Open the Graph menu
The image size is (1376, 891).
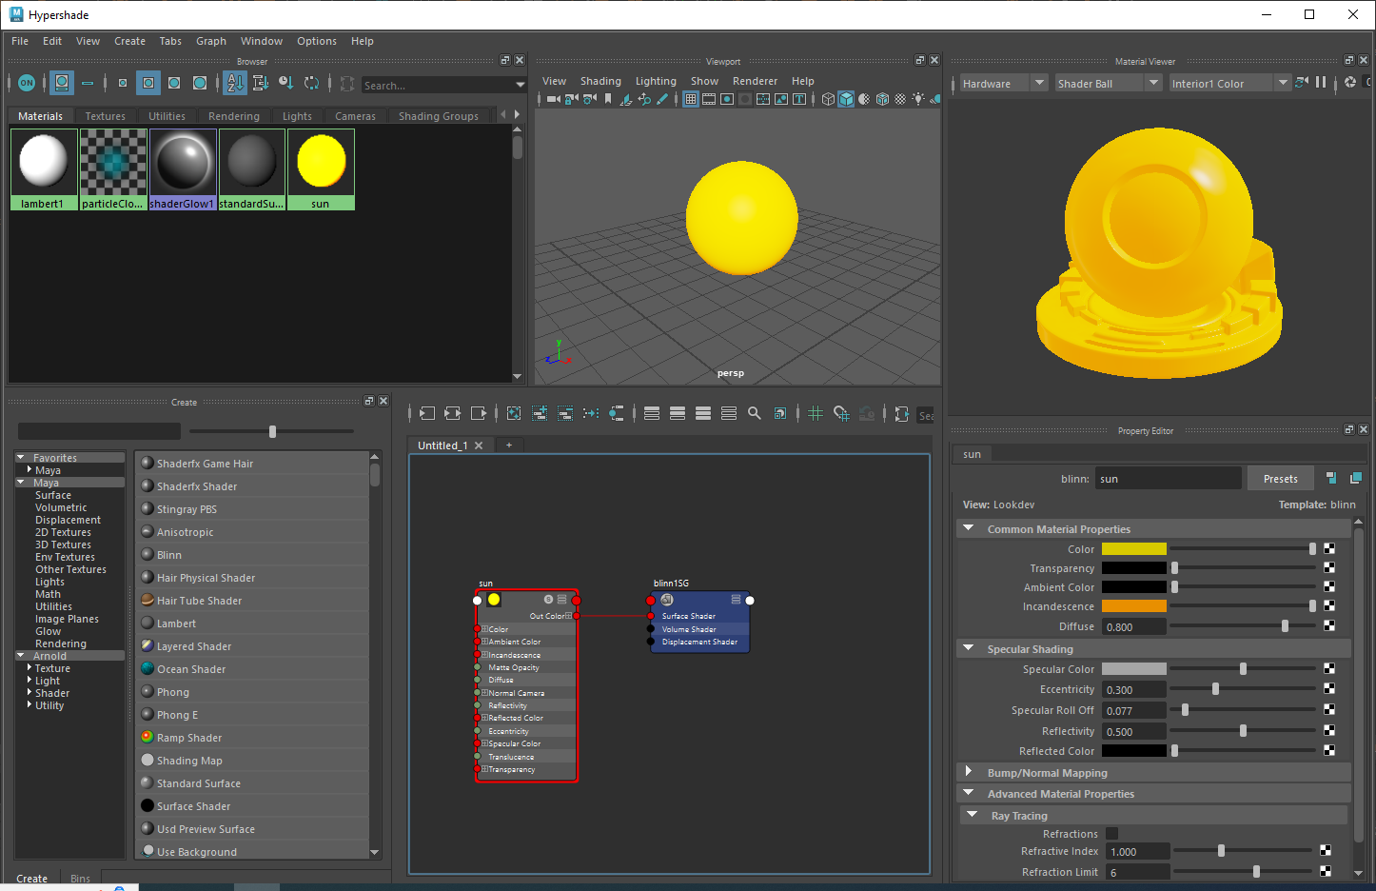[x=210, y=41]
